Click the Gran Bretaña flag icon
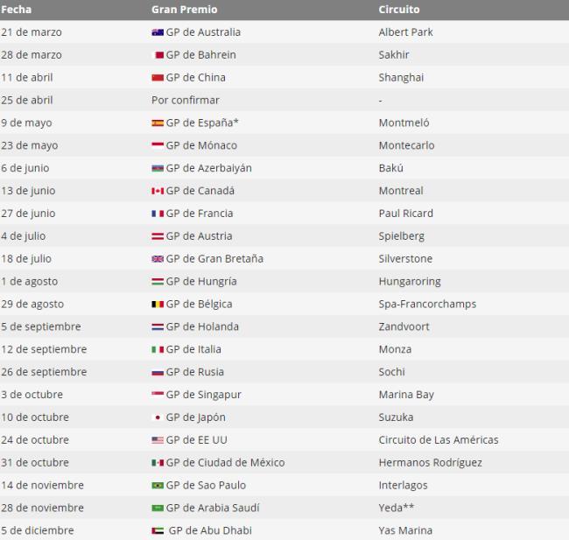The image size is (569, 540). click(158, 259)
